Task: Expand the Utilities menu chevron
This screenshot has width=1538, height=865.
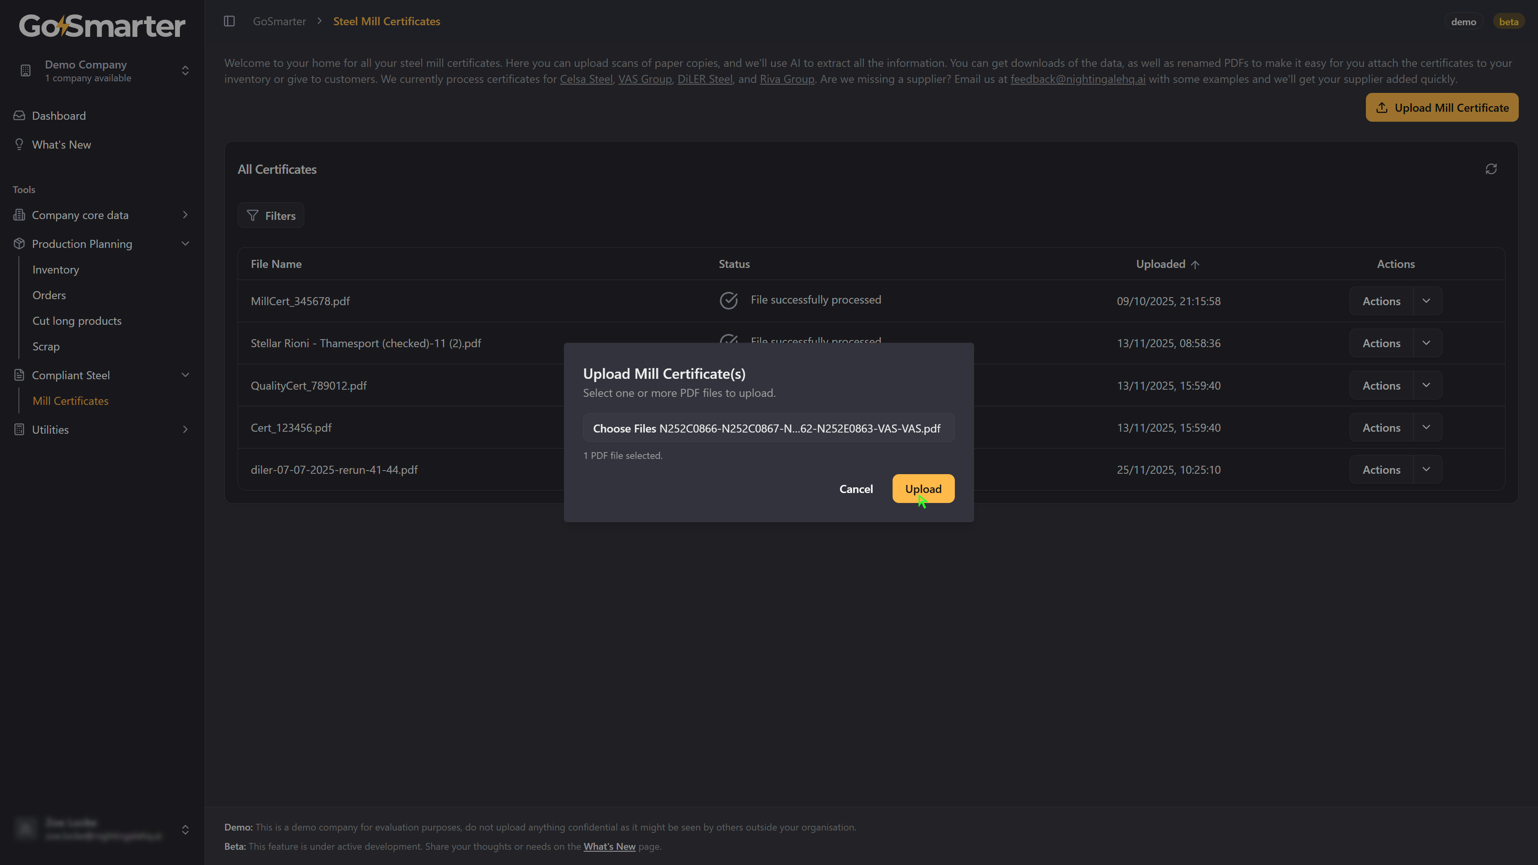Action: point(185,429)
